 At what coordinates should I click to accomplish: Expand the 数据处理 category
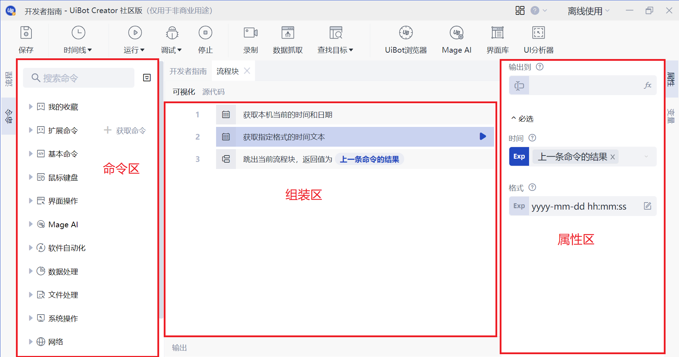(x=31, y=271)
